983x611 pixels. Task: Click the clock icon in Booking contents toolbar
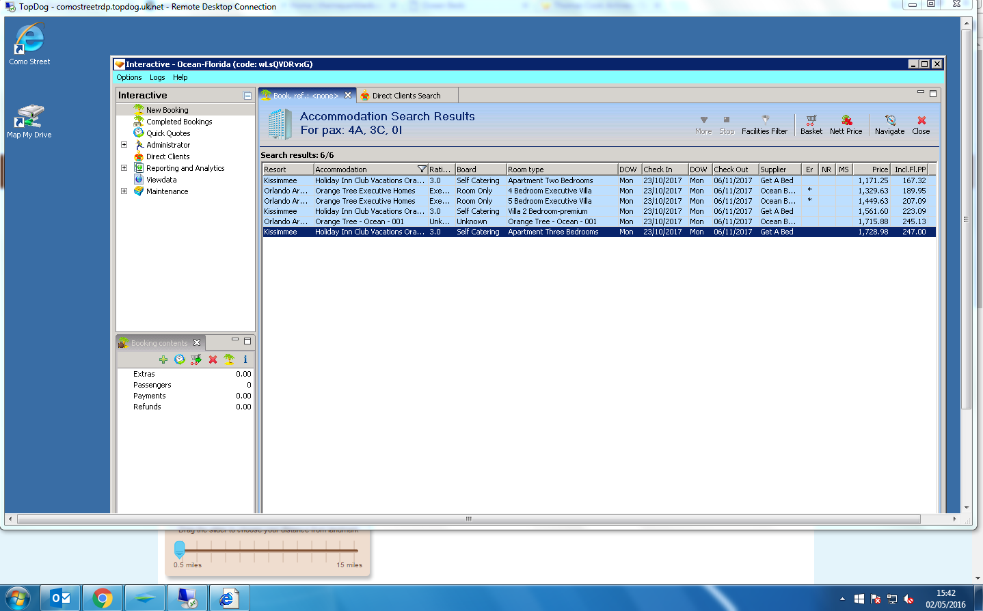click(x=180, y=359)
